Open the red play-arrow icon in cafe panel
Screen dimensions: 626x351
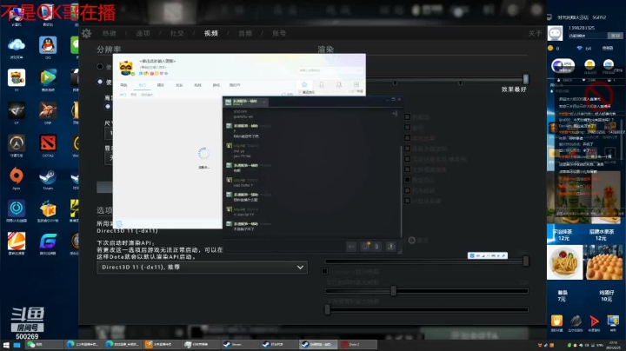(x=594, y=321)
